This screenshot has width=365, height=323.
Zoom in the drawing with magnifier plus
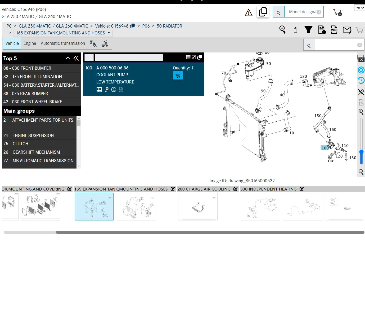click(x=361, y=112)
